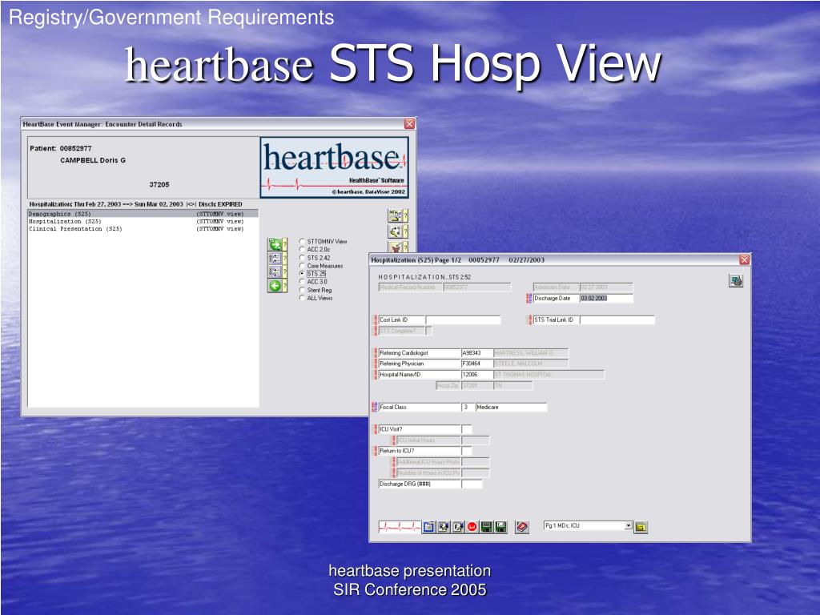The image size is (820, 615).
Task: Click the patient name CAMPBELL Doris G
Action: tap(93, 160)
